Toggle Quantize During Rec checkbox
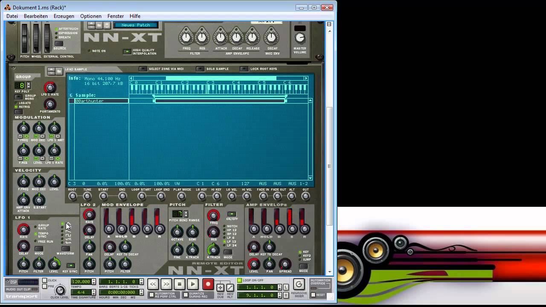Screen dimensions: 546x307 [x=186, y=295]
